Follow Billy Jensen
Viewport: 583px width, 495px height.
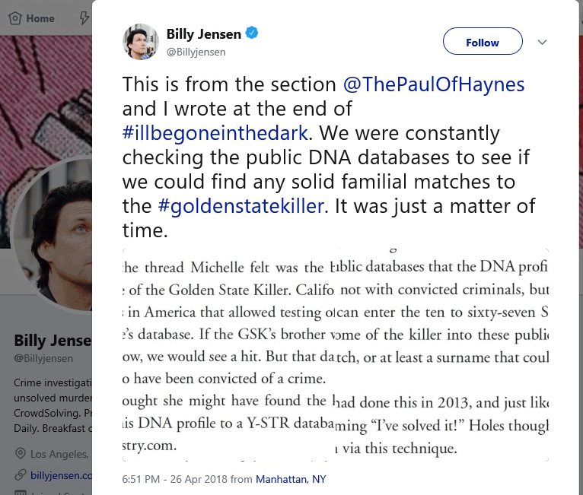[x=483, y=43]
